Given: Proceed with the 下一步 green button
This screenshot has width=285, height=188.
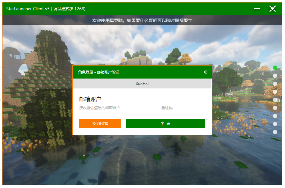Looking at the screenshot, I should coord(165,124).
